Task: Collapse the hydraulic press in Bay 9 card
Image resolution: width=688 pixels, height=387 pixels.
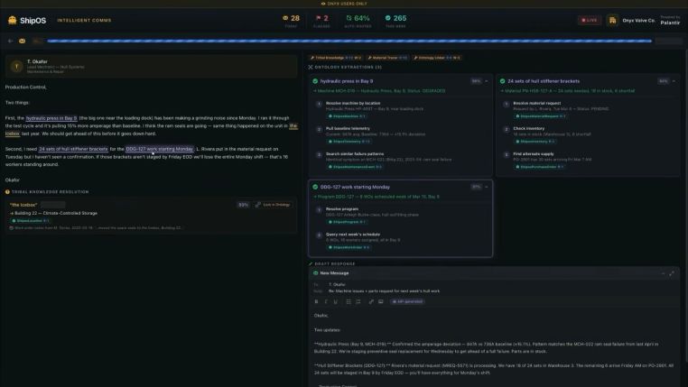Action: tap(488, 81)
